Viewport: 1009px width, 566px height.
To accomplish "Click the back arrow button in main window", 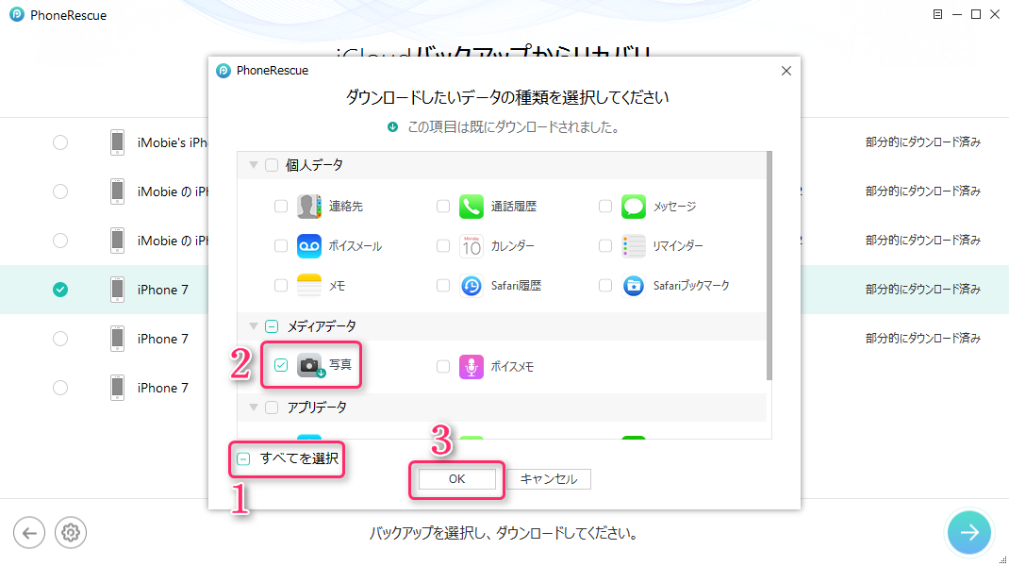I will (29, 533).
